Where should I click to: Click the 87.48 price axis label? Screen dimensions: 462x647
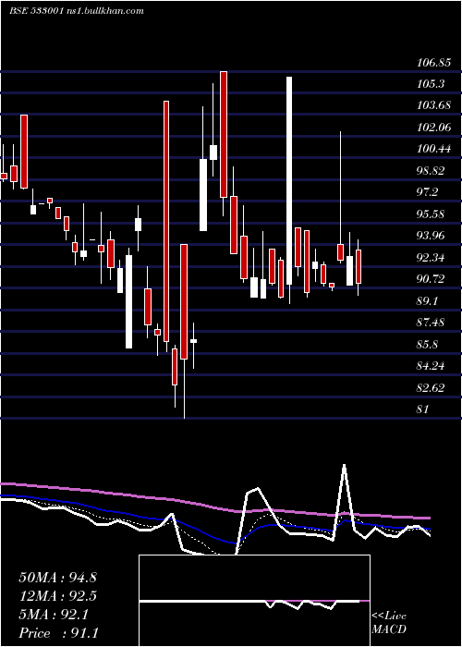point(432,323)
